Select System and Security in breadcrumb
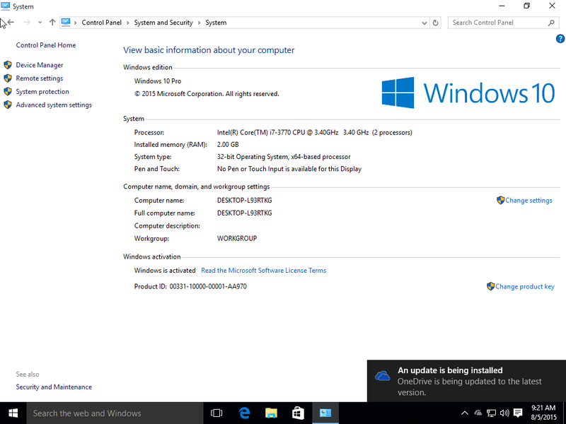566x424 pixels. (163, 23)
